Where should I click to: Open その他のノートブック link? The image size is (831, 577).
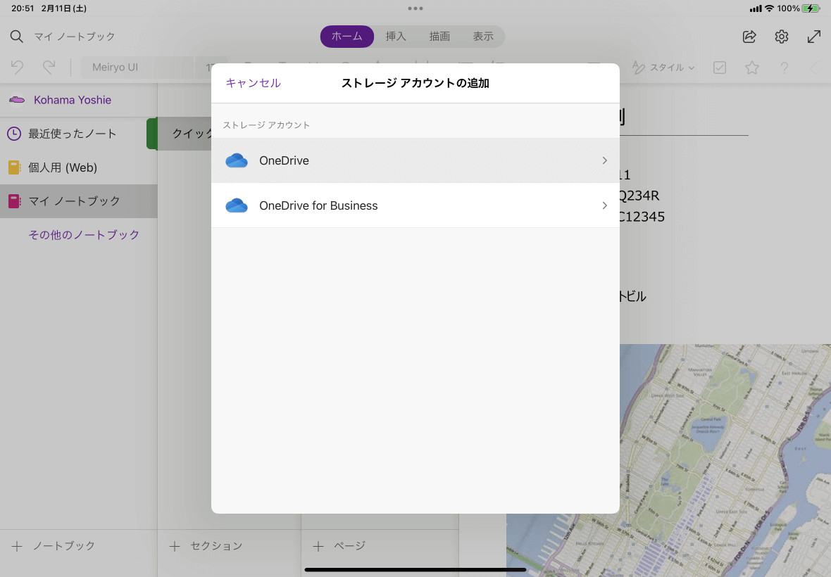(84, 235)
